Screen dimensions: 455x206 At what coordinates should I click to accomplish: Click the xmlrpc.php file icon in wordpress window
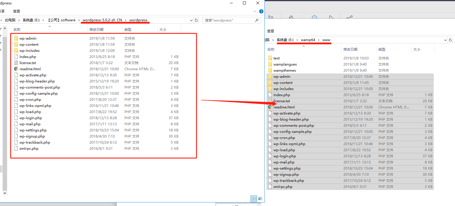click(16, 148)
